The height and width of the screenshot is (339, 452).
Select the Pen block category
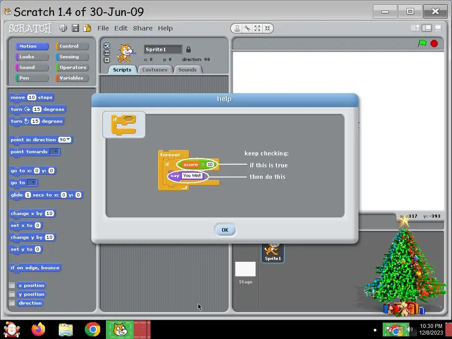32,78
